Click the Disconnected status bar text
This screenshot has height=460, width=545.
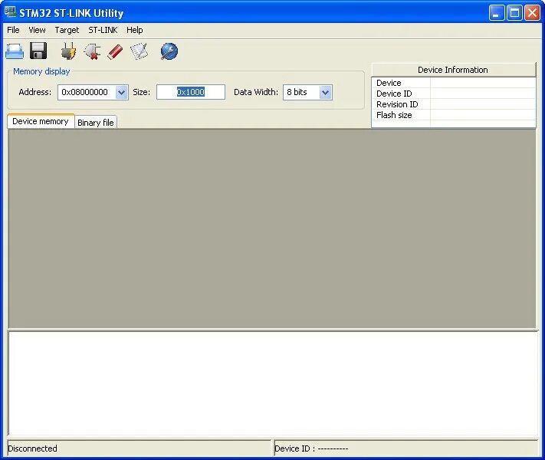[32, 449]
